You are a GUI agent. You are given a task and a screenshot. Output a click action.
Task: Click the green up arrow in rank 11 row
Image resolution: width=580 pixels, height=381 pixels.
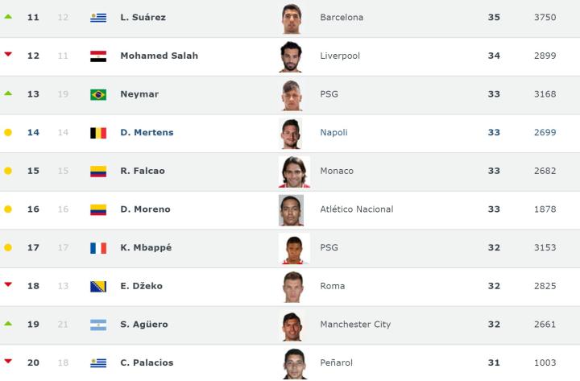click(8, 16)
